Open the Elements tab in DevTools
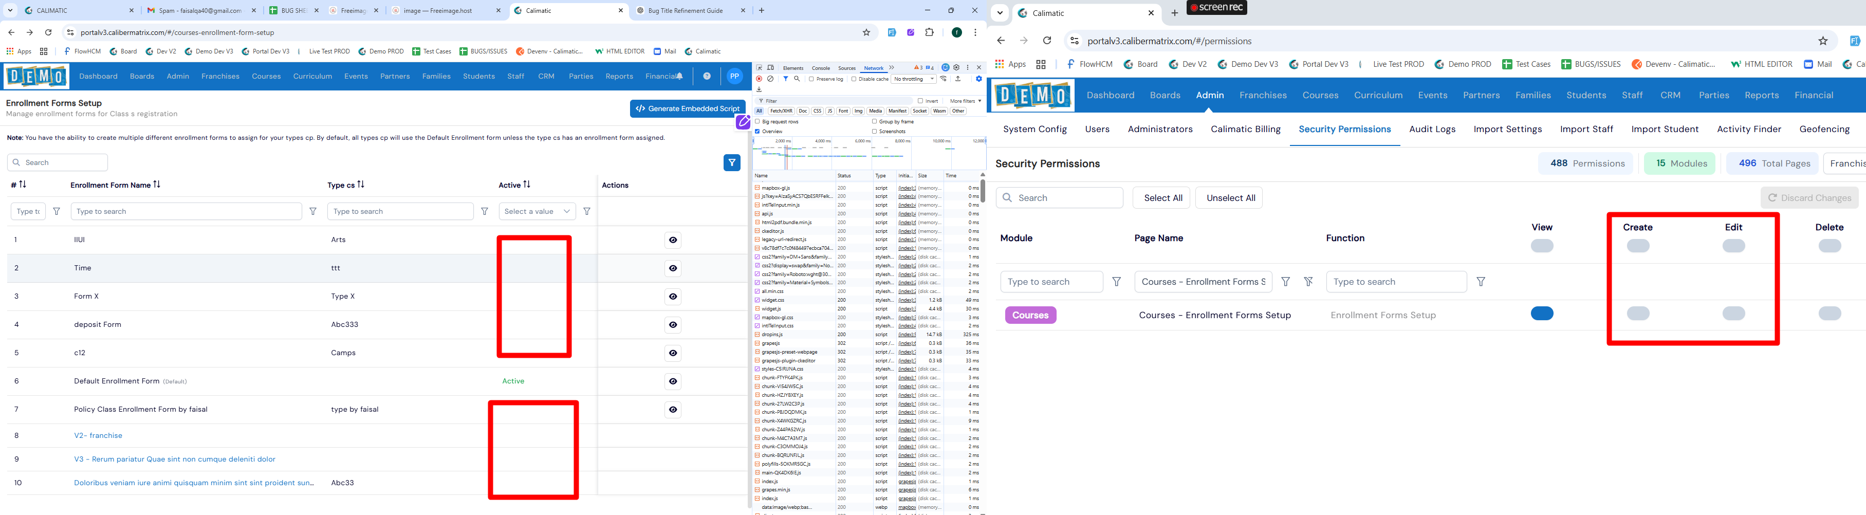 coord(793,68)
